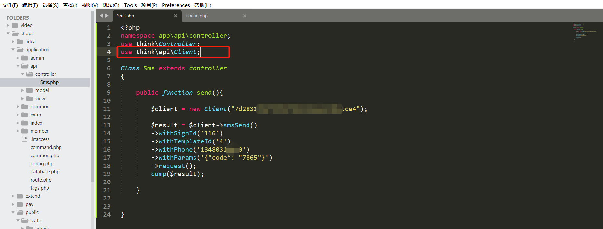Click the .htaccess file icon
This screenshot has height=229, width=603.
click(x=25, y=139)
